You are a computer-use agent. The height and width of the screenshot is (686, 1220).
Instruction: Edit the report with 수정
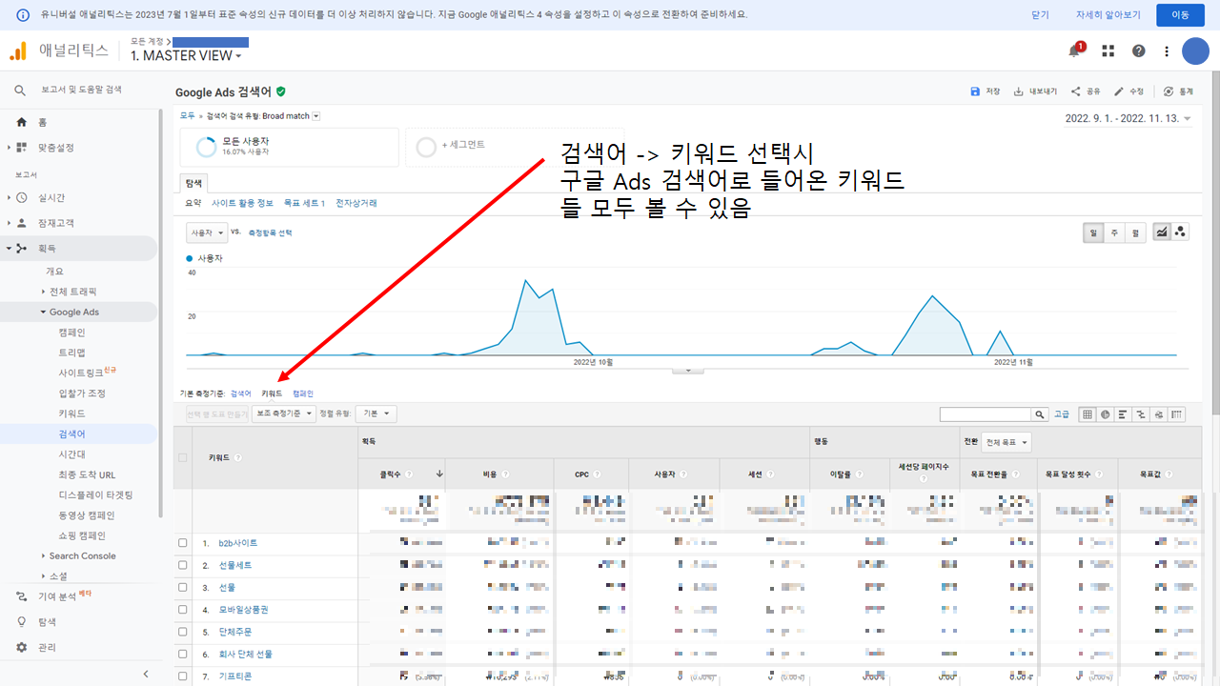1128,91
